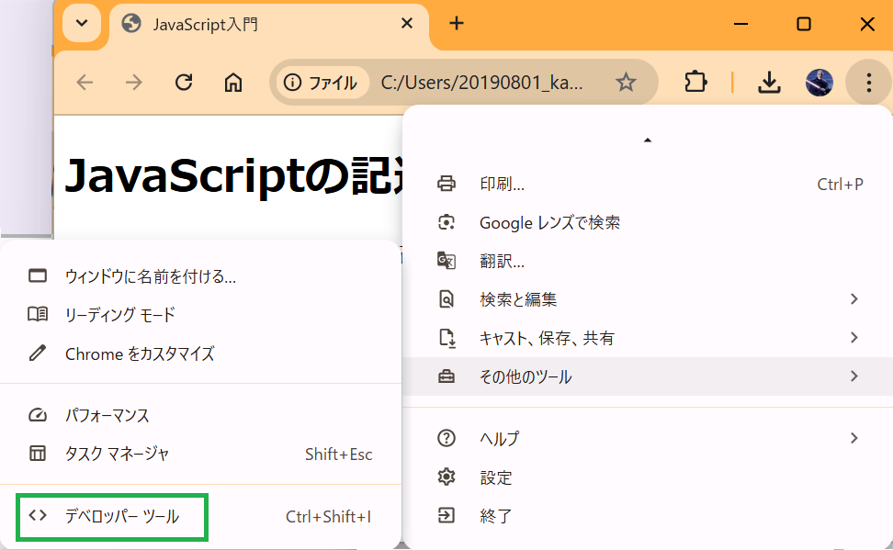The image size is (893, 550).
Task: Click the new tab plus button
Action: point(457,23)
